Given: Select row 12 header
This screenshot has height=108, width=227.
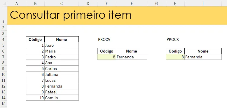Looking at the screenshot, I should (4, 86).
